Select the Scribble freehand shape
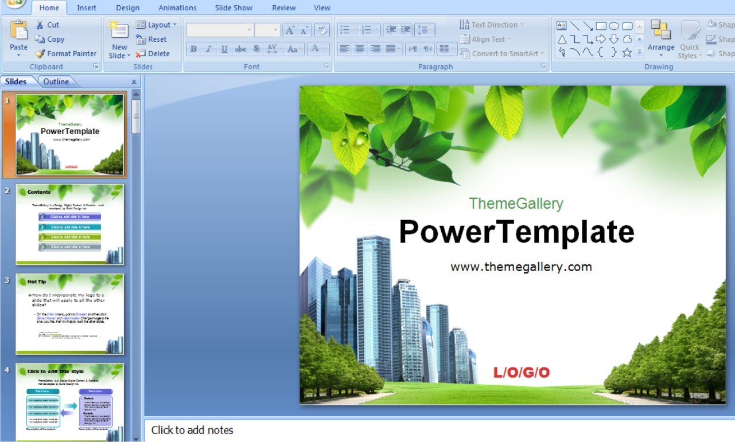Image resolution: width=735 pixels, height=442 pixels. 562,52
